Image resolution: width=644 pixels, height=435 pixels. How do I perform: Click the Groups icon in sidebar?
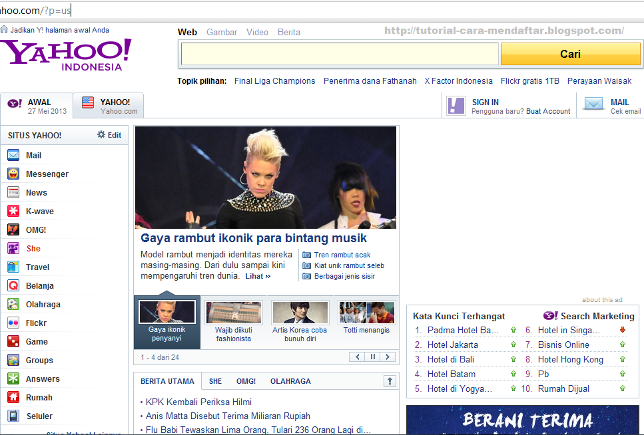(13, 360)
